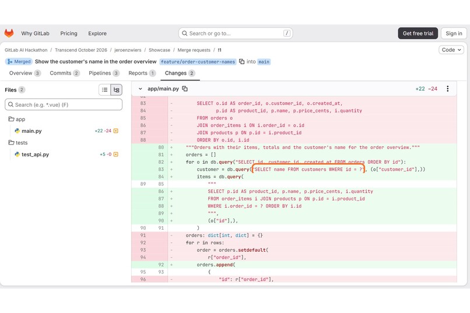
Task: Click the modified icon beside test_api.py
Action: click(x=116, y=154)
